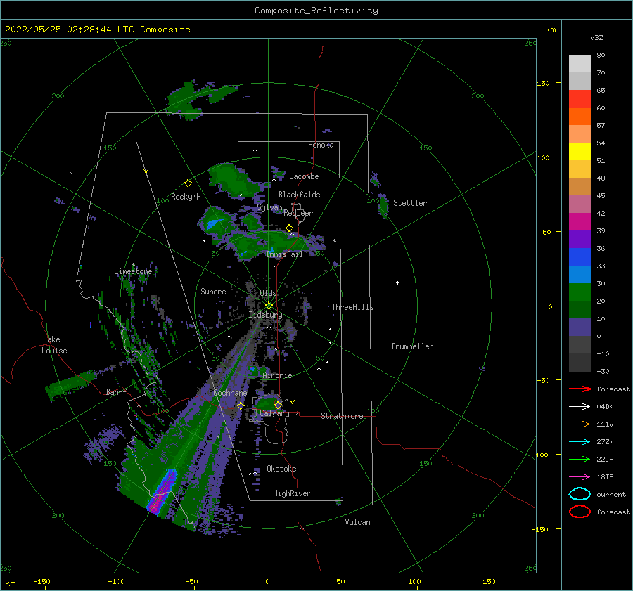Click the Innisfail label
This screenshot has width=633, height=591.
(x=284, y=254)
